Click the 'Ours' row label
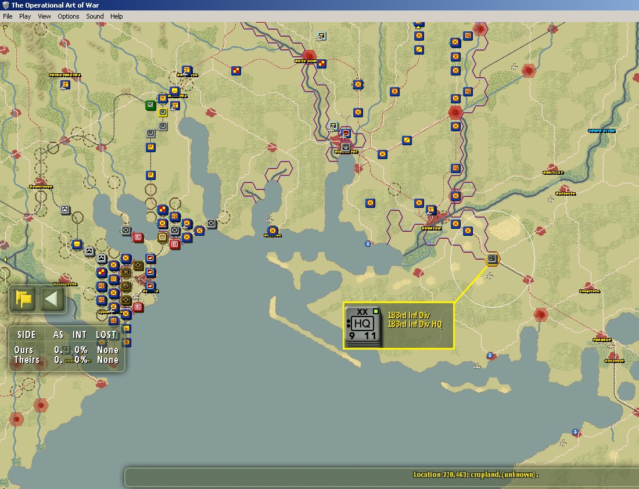639x489 pixels. [x=24, y=350]
